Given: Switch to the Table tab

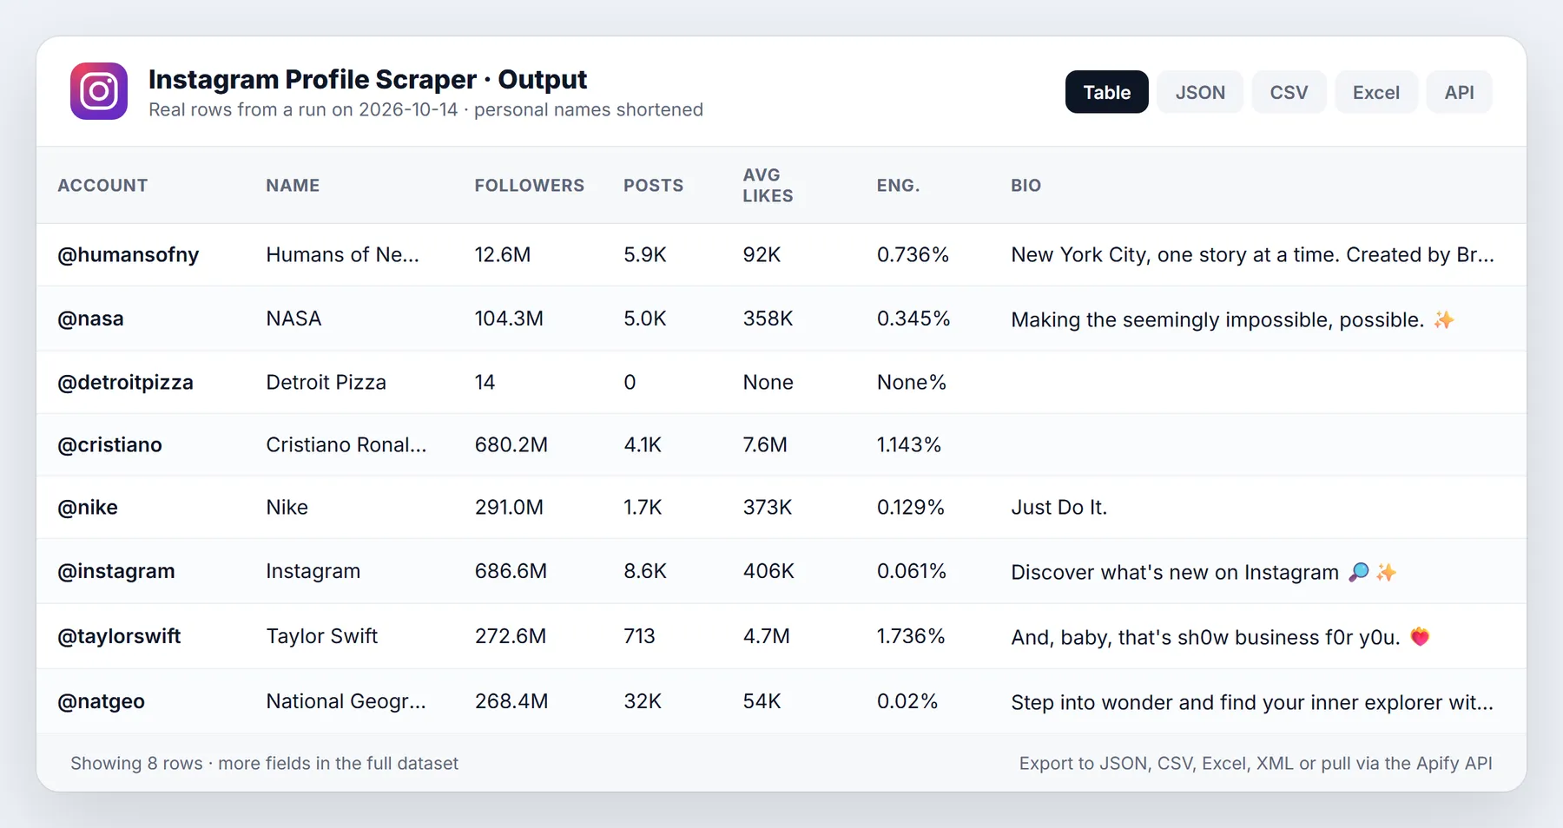Looking at the screenshot, I should (1106, 92).
